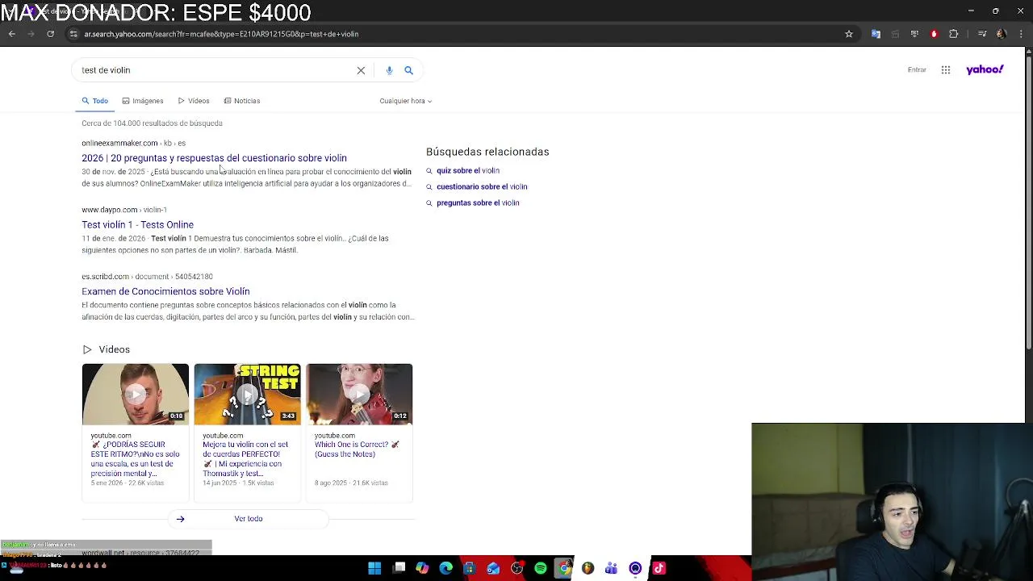Click related search 'cuestionario sobre el violín'
The image size is (1033, 581).
(x=482, y=186)
